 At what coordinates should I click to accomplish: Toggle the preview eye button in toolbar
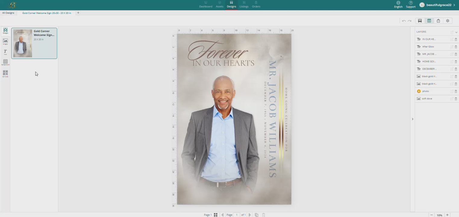(429, 21)
